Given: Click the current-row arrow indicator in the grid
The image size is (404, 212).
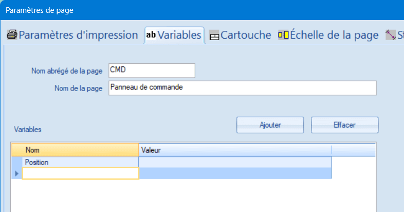Looking at the screenshot, I should [x=17, y=173].
